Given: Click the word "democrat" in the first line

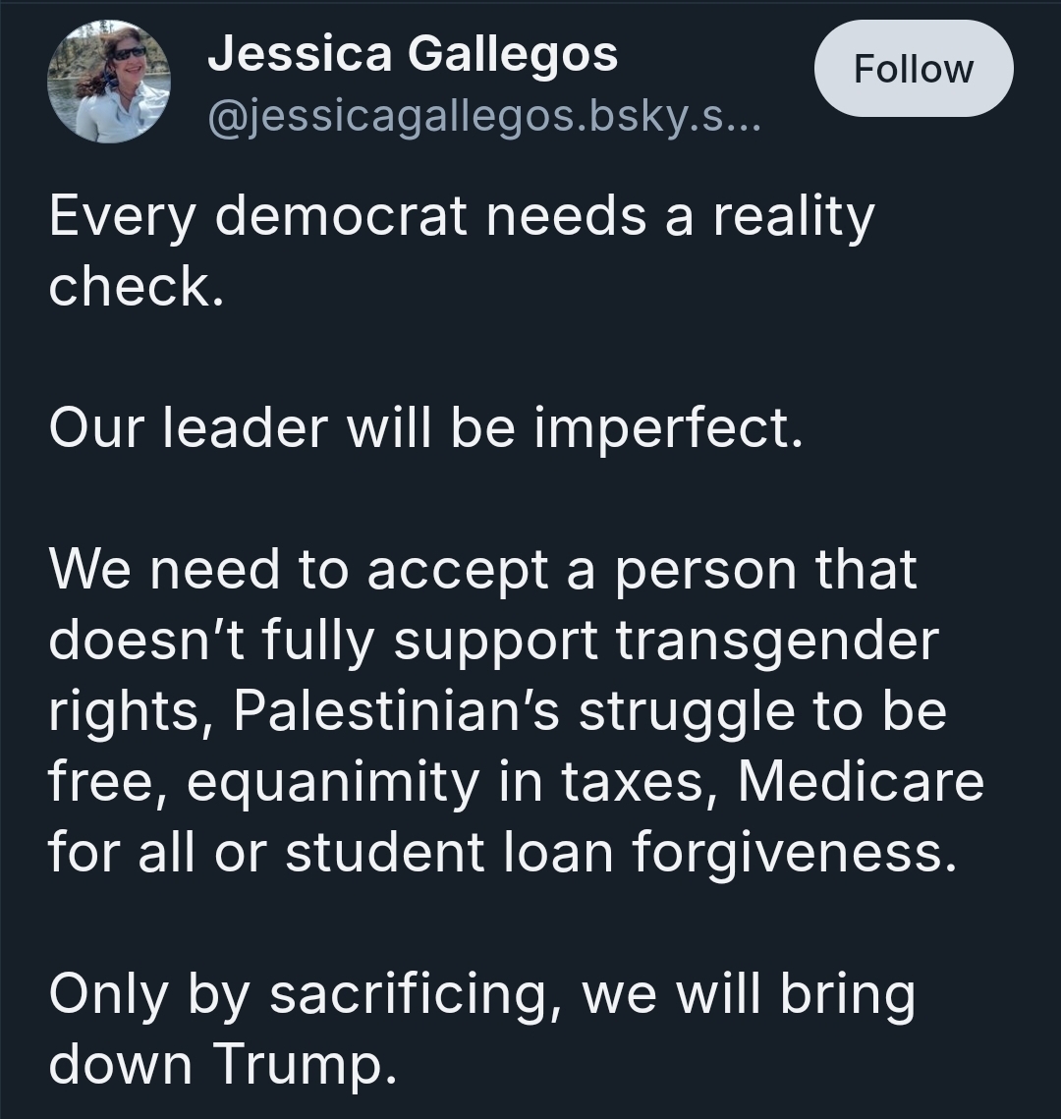Looking at the screenshot, I should pyautogui.click(x=339, y=217).
